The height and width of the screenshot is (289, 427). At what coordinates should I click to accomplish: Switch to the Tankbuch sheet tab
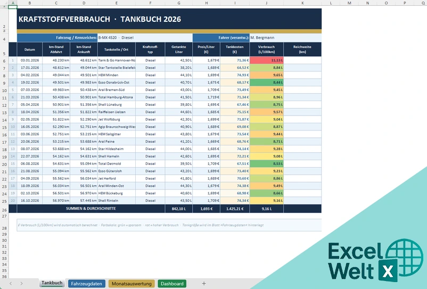[52, 283]
